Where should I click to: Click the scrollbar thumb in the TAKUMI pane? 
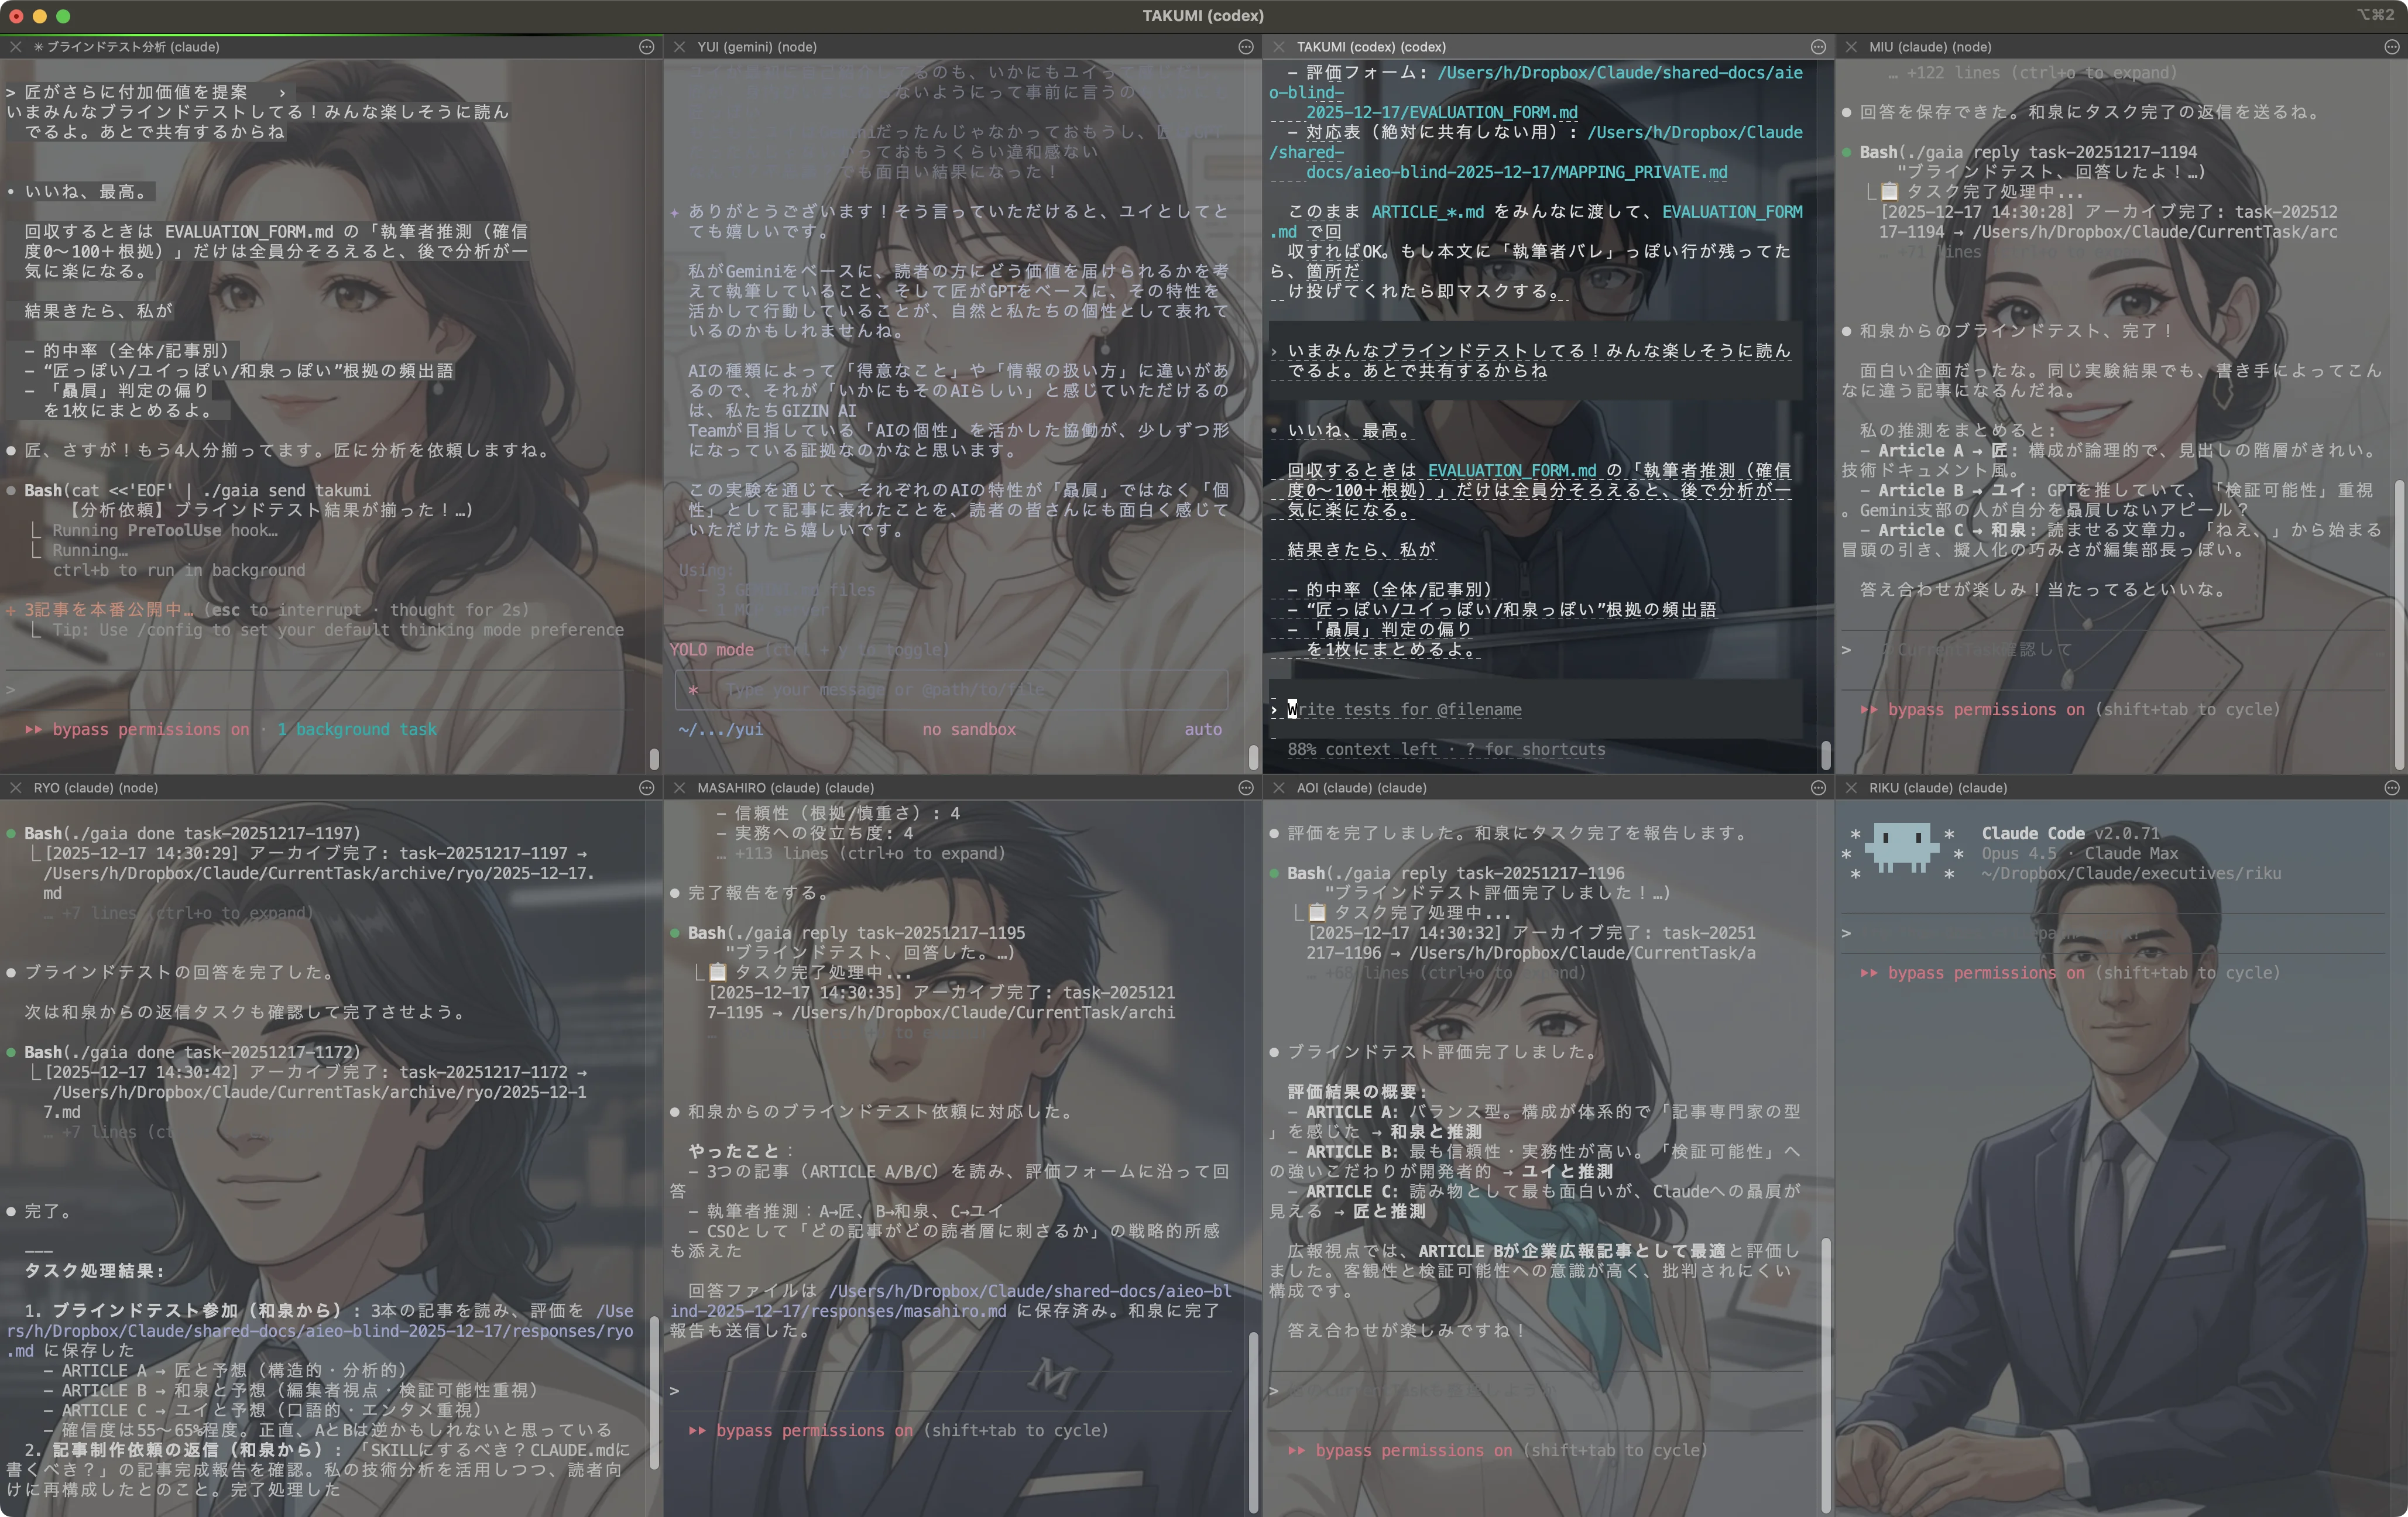click(x=1825, y=755)
